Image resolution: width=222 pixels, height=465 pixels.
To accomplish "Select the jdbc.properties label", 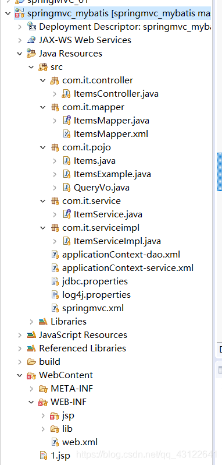I will click(x=95, y=281).
